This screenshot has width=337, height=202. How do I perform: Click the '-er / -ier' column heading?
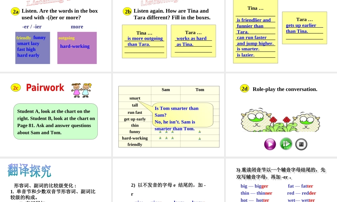point(32,27)
